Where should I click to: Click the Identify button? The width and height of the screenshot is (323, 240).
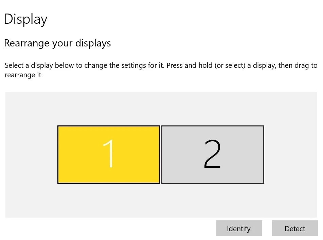[239, 228]
